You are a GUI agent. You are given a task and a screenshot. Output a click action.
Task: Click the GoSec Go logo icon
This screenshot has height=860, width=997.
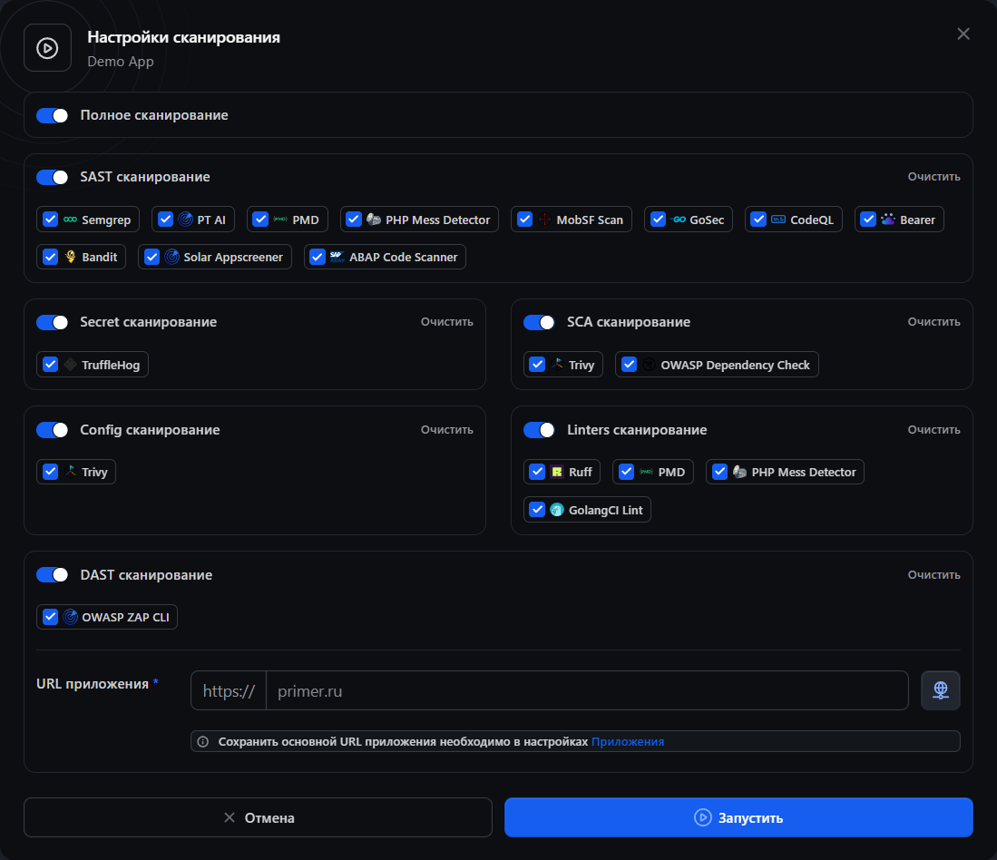pyautogui.click(x=679, y=220)
